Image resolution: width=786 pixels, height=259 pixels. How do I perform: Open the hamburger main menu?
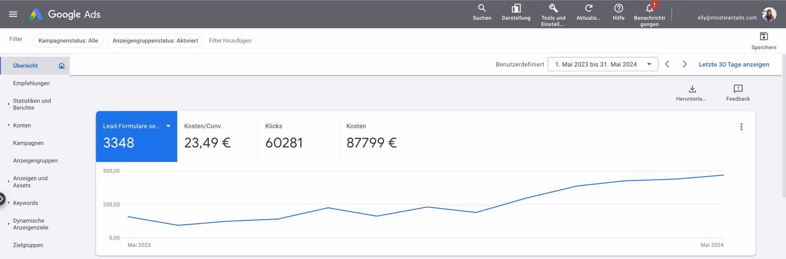(13, 14)
